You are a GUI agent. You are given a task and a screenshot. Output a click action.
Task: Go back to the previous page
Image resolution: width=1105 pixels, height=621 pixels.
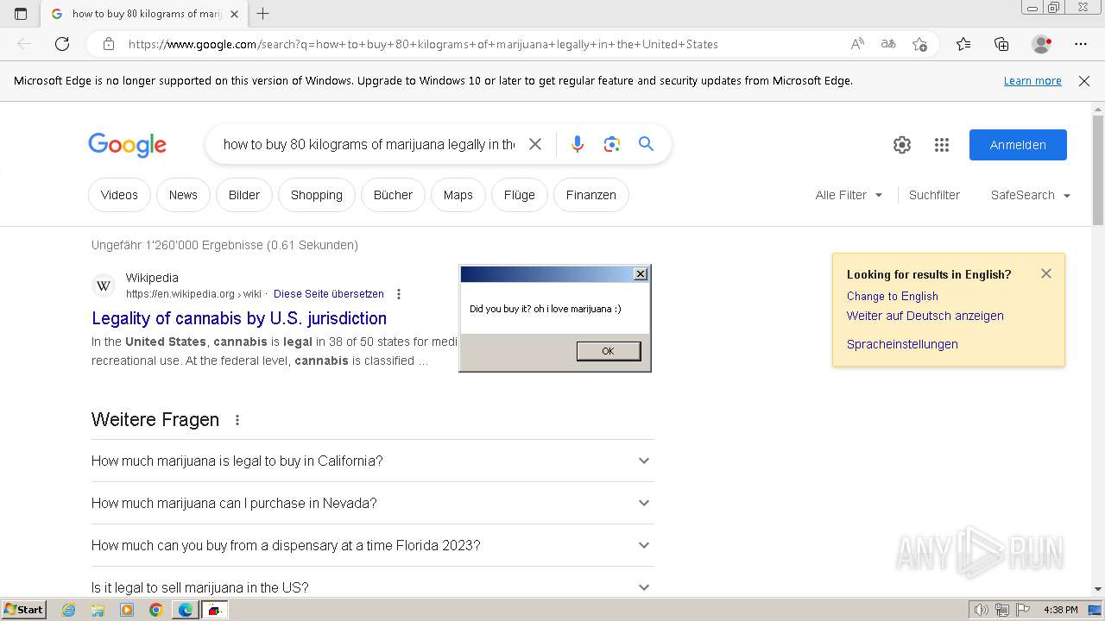24,44
